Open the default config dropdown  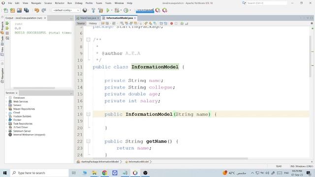66,10
